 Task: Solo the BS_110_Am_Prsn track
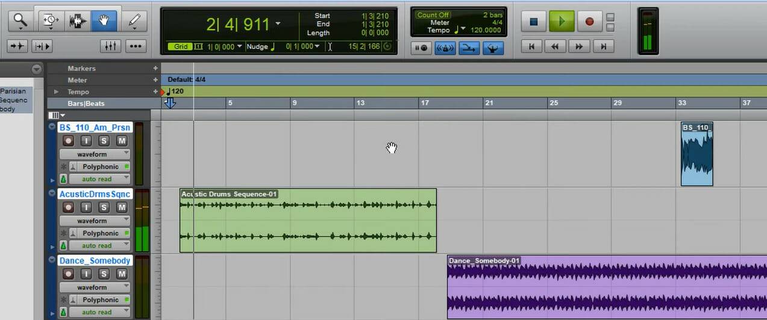(104, 140)
